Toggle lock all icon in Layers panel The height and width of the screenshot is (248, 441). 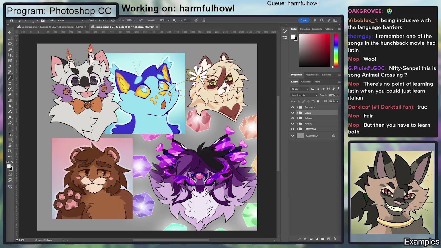tap(318, 101)
